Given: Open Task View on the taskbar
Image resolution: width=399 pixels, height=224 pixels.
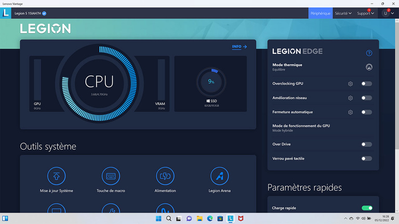Looking at the screenshot, I should 179,218.
